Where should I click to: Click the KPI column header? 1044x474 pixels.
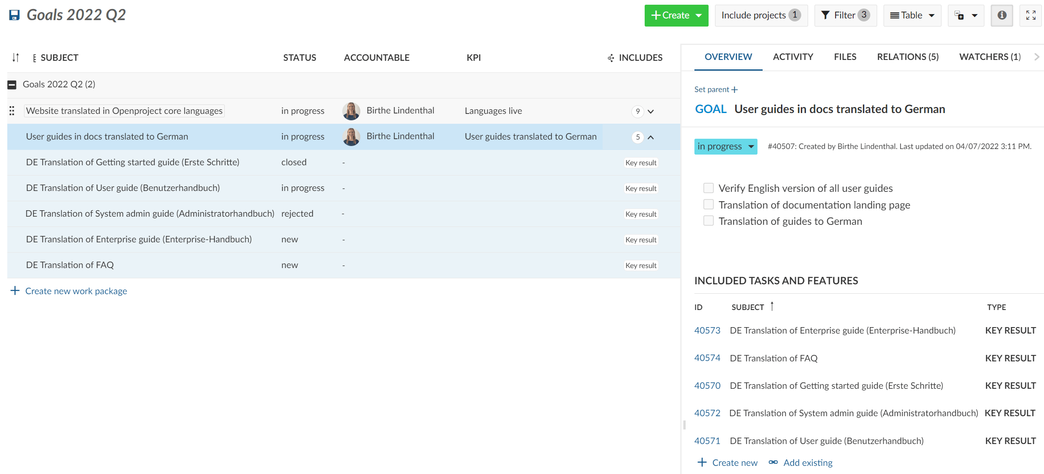(x=474, y=58)
